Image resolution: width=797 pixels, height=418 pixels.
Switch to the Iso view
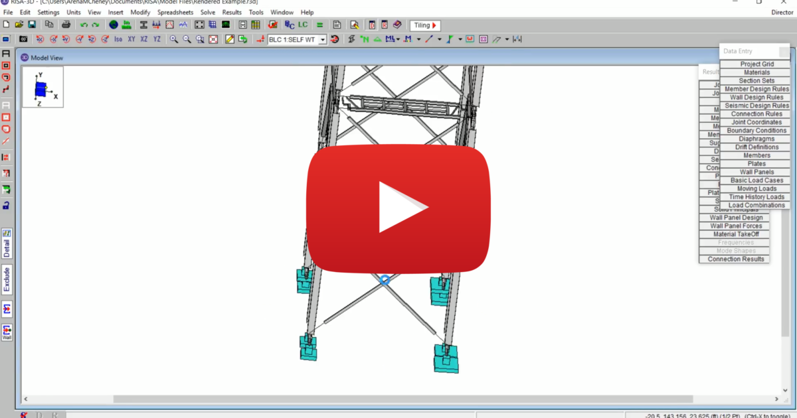tap(118, 39)
